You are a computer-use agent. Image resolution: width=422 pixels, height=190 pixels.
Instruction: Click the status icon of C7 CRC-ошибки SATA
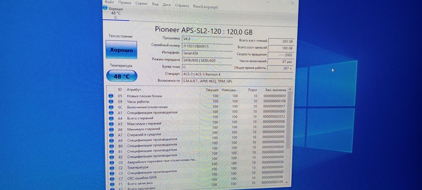[x=111, y=179]
